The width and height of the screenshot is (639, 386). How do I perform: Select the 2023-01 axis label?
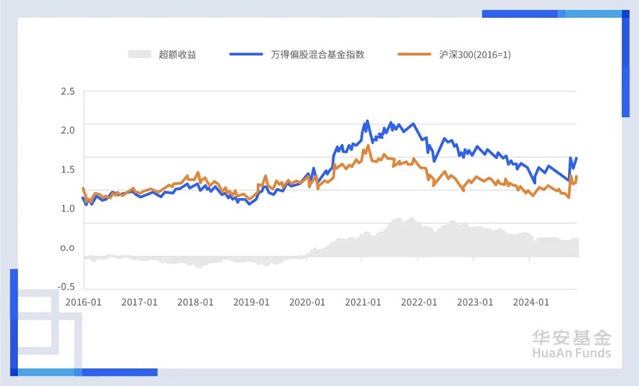click(x=475, y=302)
